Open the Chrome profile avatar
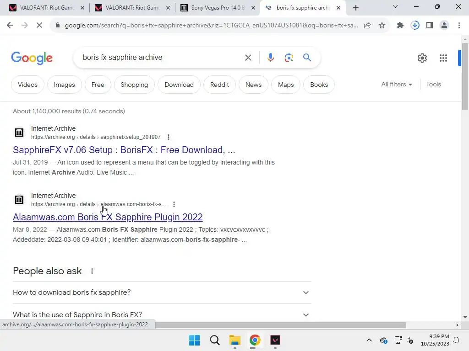 (x=444, y=26)
